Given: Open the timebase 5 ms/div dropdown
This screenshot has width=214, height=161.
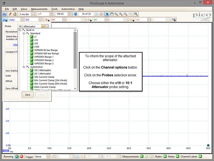Looking at the screenshot, I should pos(33,14).
